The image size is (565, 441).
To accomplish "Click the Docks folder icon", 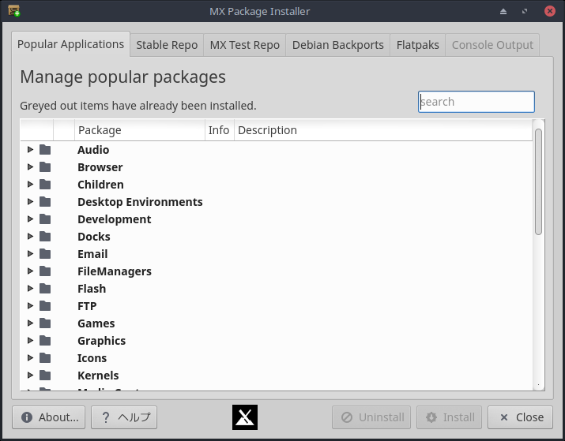I will [45, 237].
